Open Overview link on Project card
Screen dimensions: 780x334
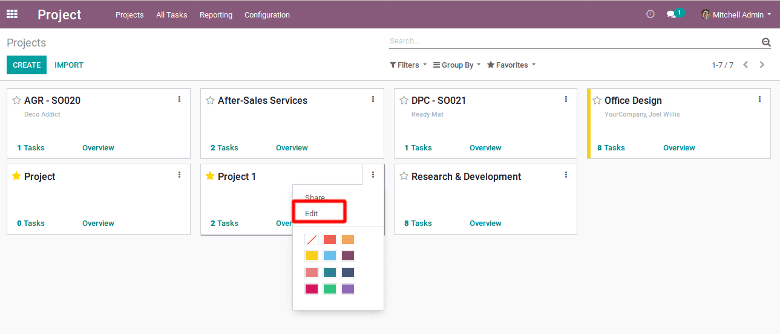98,223
